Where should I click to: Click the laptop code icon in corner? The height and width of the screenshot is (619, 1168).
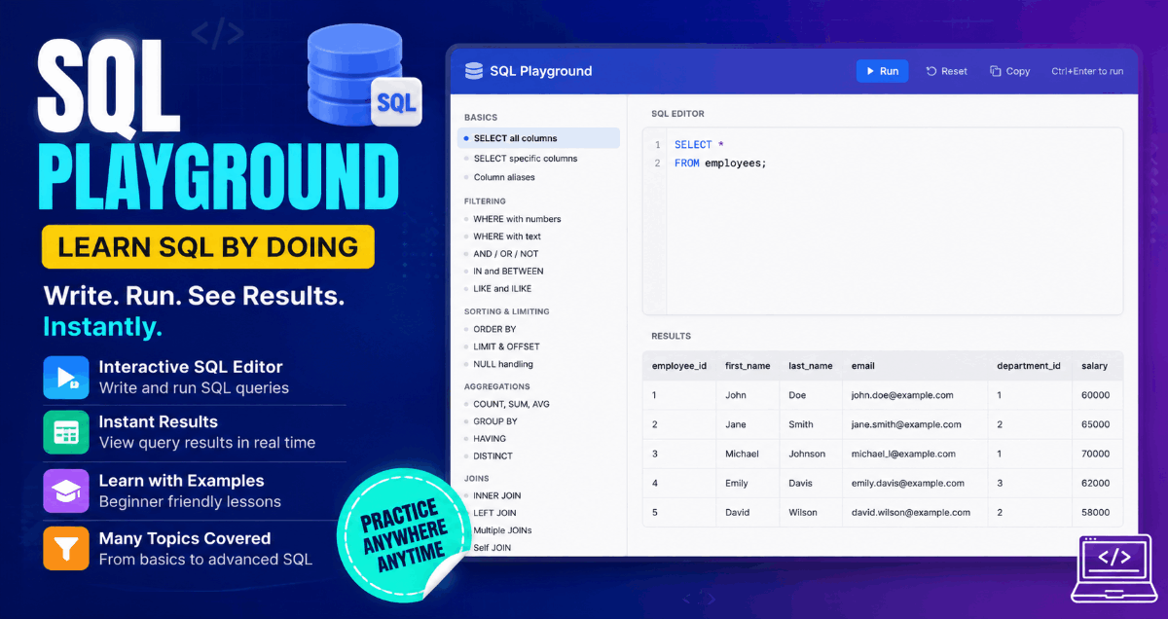1114,567
